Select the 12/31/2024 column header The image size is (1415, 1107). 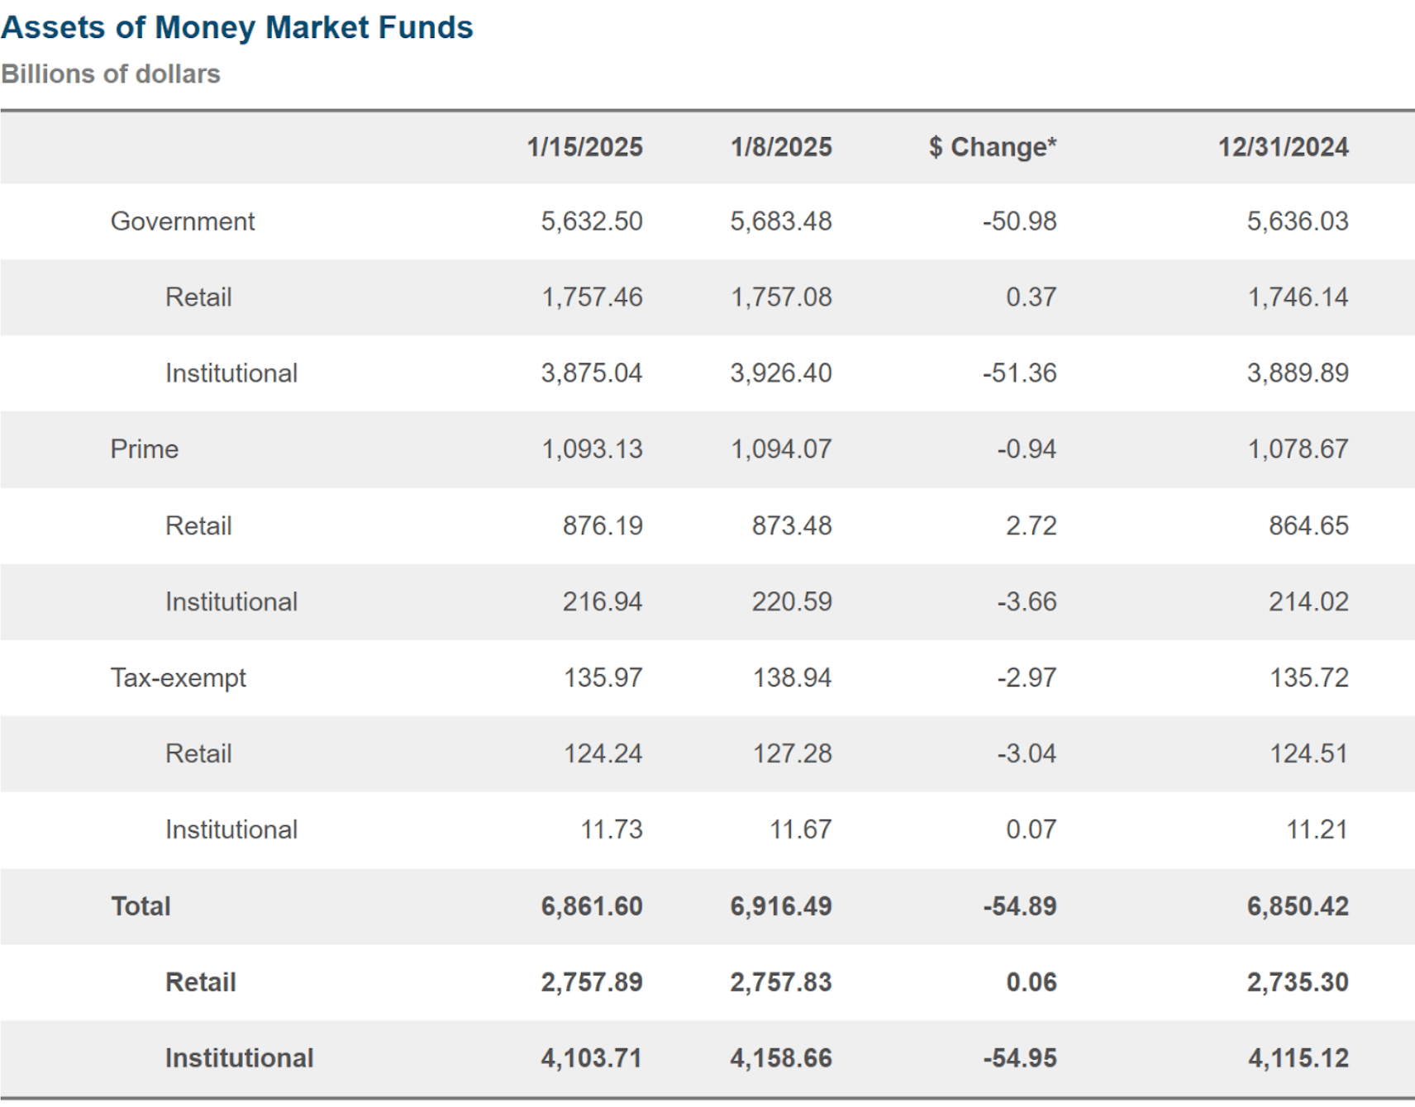[x=1283, y=147]
